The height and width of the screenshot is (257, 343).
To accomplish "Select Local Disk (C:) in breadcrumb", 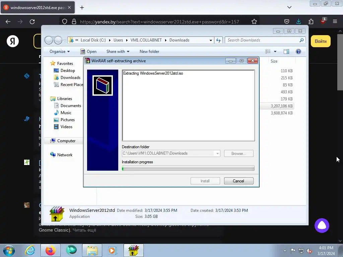I will point(93,40).
